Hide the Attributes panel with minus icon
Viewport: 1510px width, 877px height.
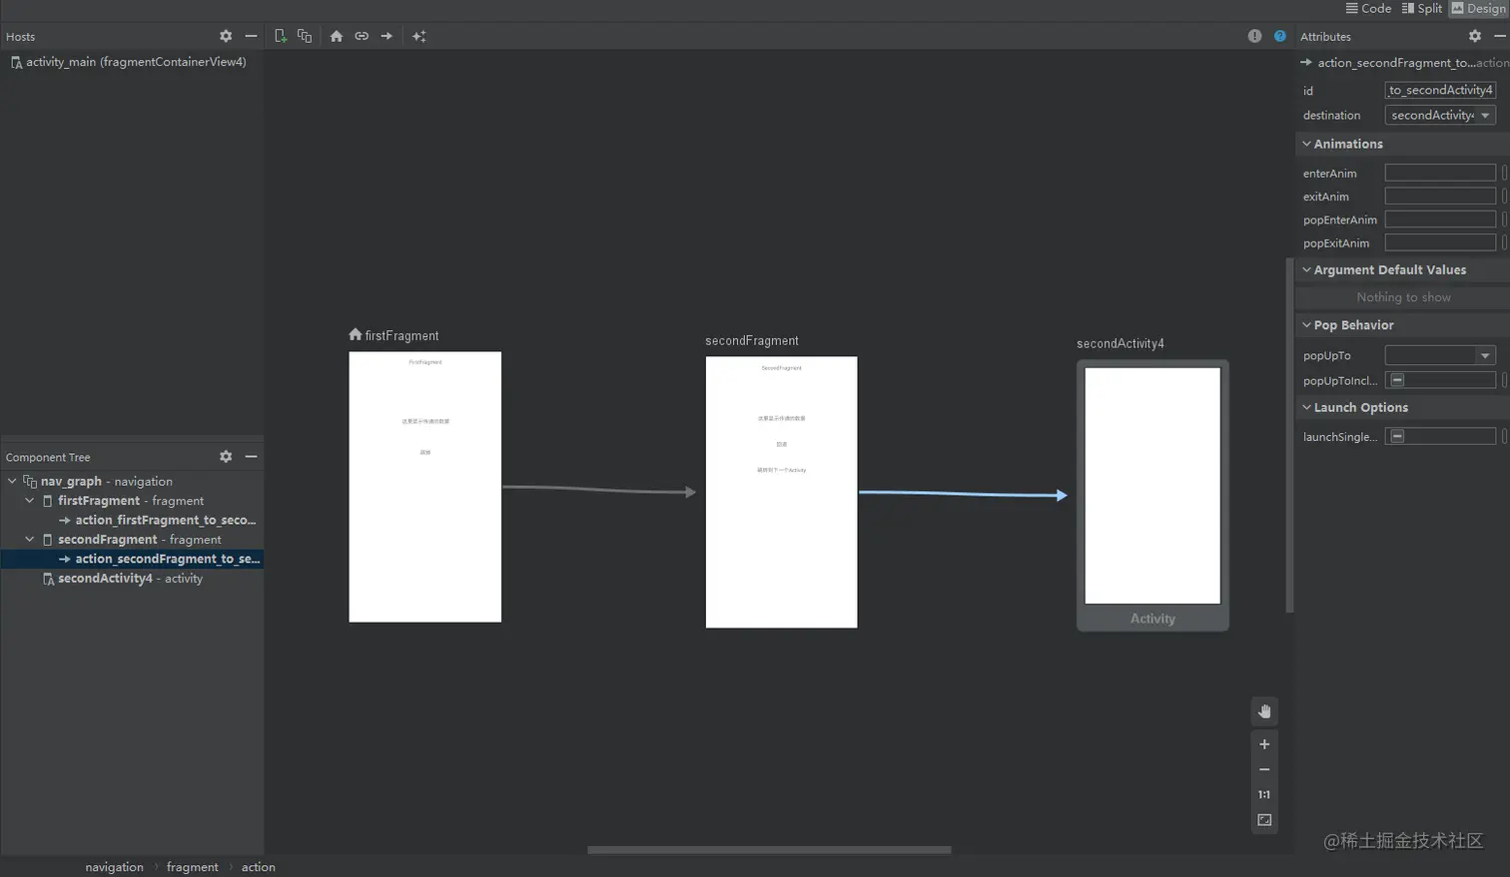click(1499, 36)
